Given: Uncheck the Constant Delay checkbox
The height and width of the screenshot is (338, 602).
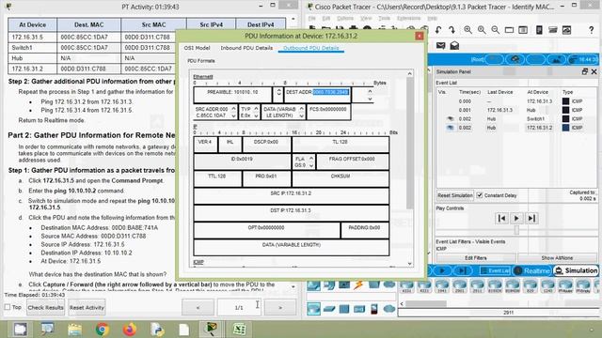Looking at the screenshot, I should coord(480,195).
